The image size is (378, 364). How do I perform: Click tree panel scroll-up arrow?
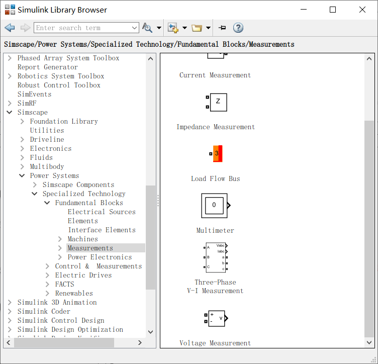click(x=151, y=59)
